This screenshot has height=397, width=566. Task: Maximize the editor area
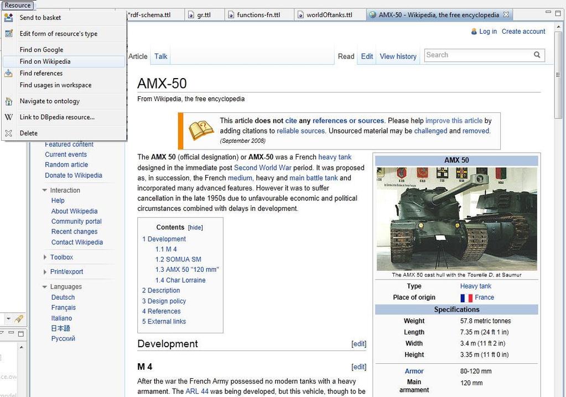click(558, 13)
